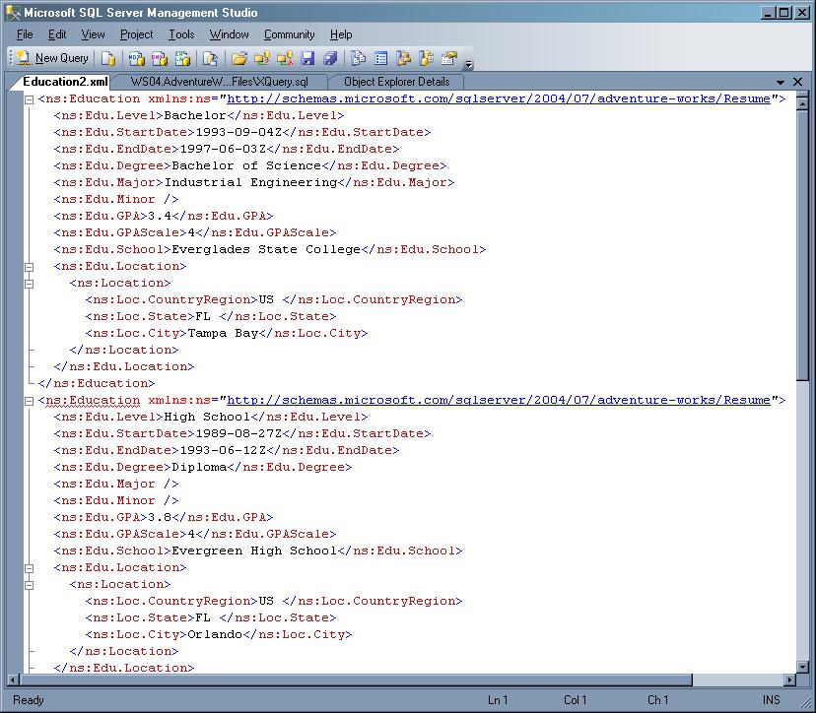Click the text 'Bachelor of Science'
Screen dimensions: 816x713
click(246, 165)
